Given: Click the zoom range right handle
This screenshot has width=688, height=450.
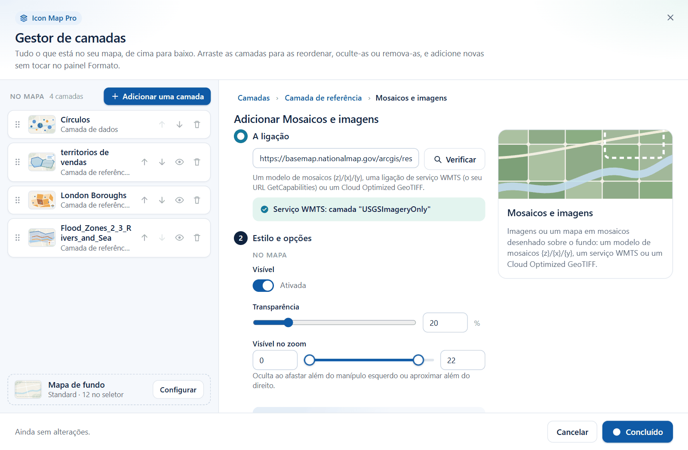Looking at the screenshot, I should click(418, 360).
